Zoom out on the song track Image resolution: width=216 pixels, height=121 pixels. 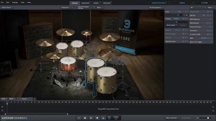pyautogui.click(x=213, y=111)
